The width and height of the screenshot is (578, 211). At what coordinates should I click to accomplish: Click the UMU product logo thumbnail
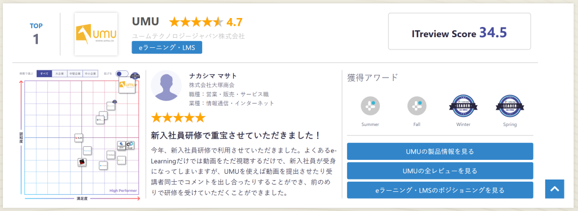pyautogui.click(x=96, y=34)
